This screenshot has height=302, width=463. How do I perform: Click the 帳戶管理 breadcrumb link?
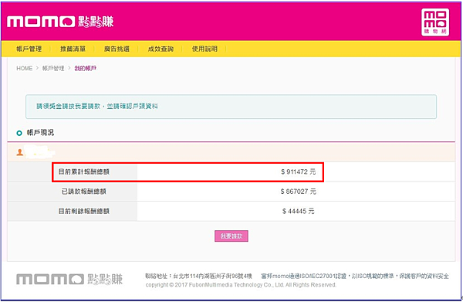point(53,68)
